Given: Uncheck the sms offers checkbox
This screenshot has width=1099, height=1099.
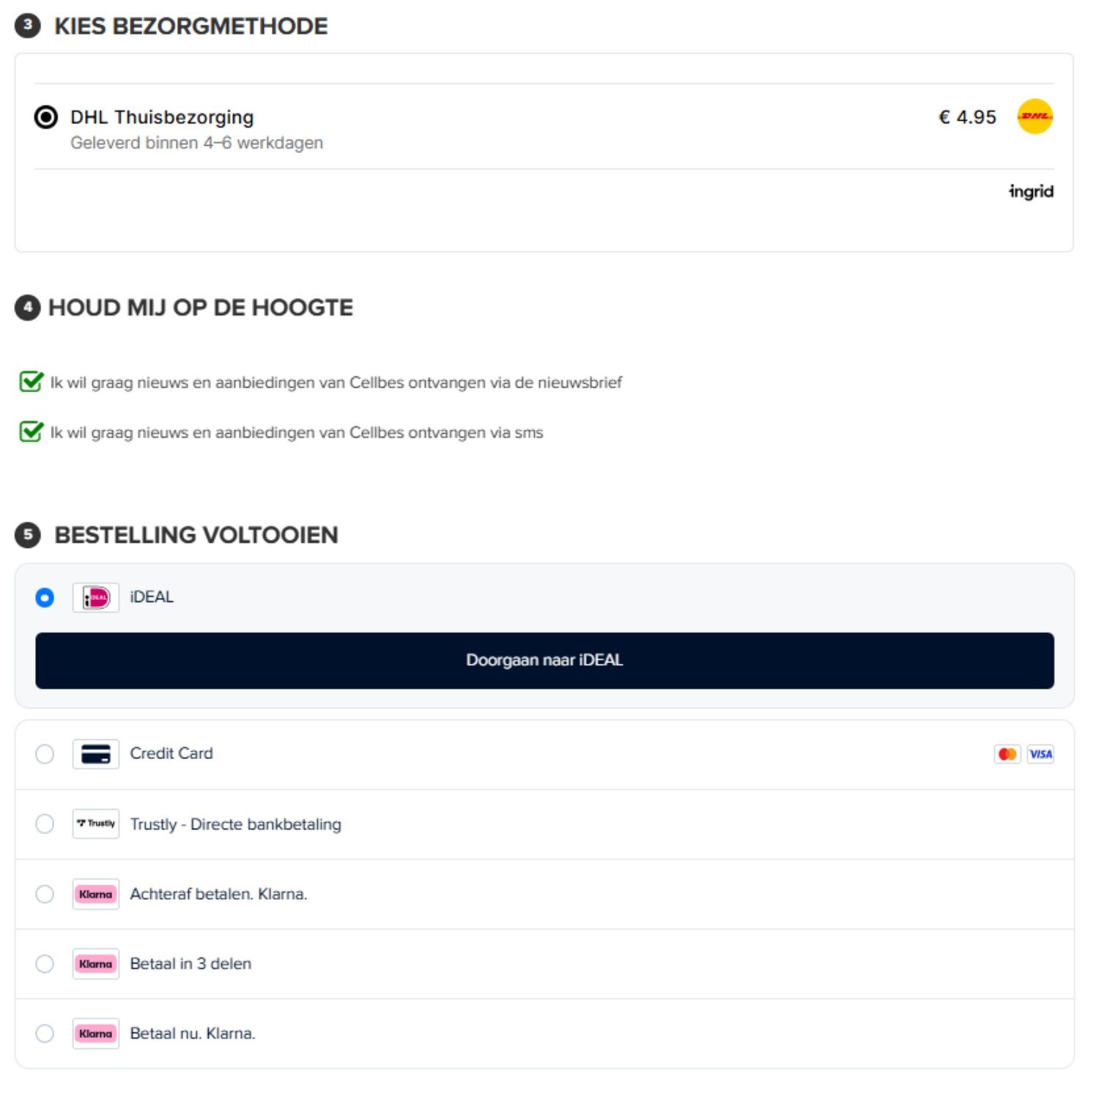Looking at the screenshot, I should (31, 432).
